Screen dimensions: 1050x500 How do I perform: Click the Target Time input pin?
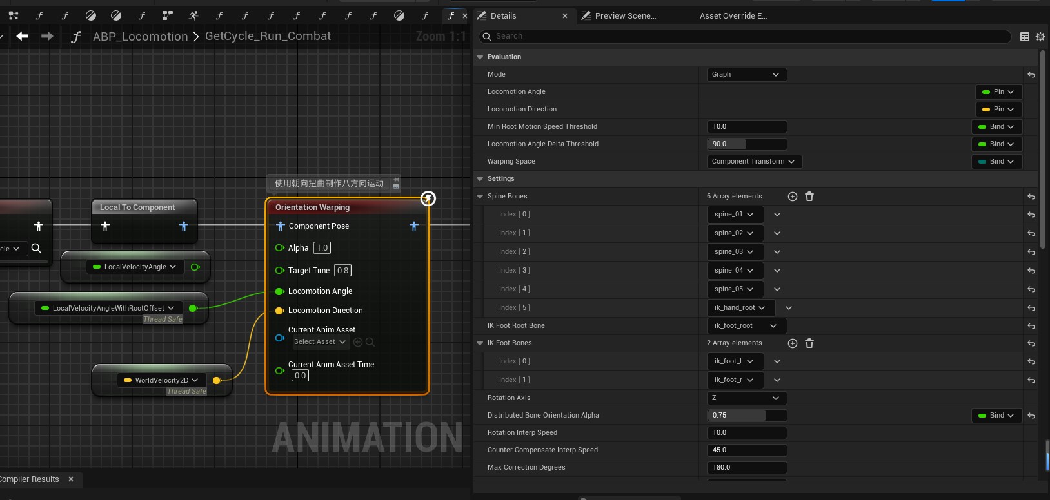[280, 271]
